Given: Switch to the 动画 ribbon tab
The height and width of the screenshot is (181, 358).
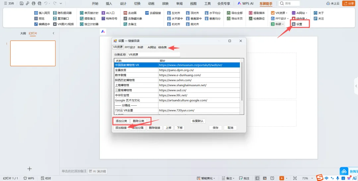Looking at the screenshot, I should pyautogui.click(x=151, y=3).
